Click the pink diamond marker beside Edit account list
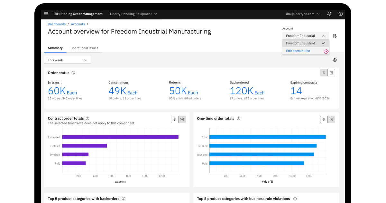This screenshot has height=203, width=386. click(326, 52)
